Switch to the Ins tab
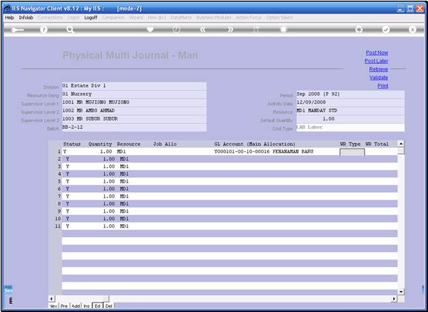The width and height of the screenshot is (428, 312). (87, 306)
